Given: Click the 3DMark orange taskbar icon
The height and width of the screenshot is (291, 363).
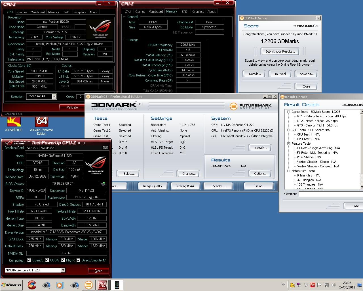Looking at the screenshot, I should click(88, 285).
